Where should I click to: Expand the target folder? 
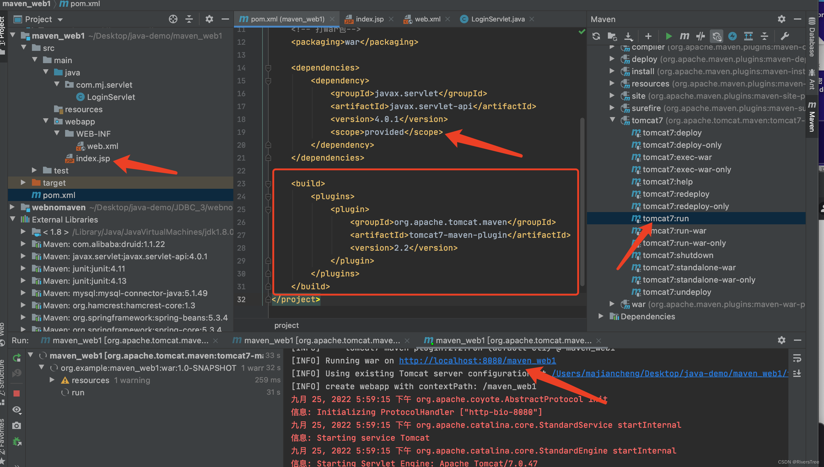23,183
